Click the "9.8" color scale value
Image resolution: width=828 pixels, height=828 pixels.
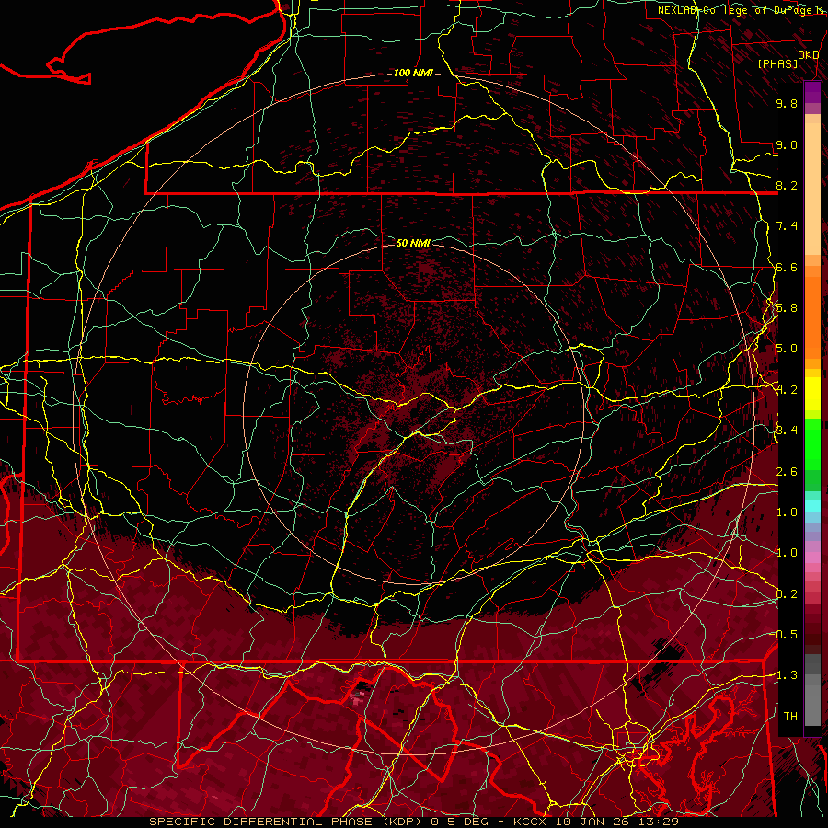(787, 103)
